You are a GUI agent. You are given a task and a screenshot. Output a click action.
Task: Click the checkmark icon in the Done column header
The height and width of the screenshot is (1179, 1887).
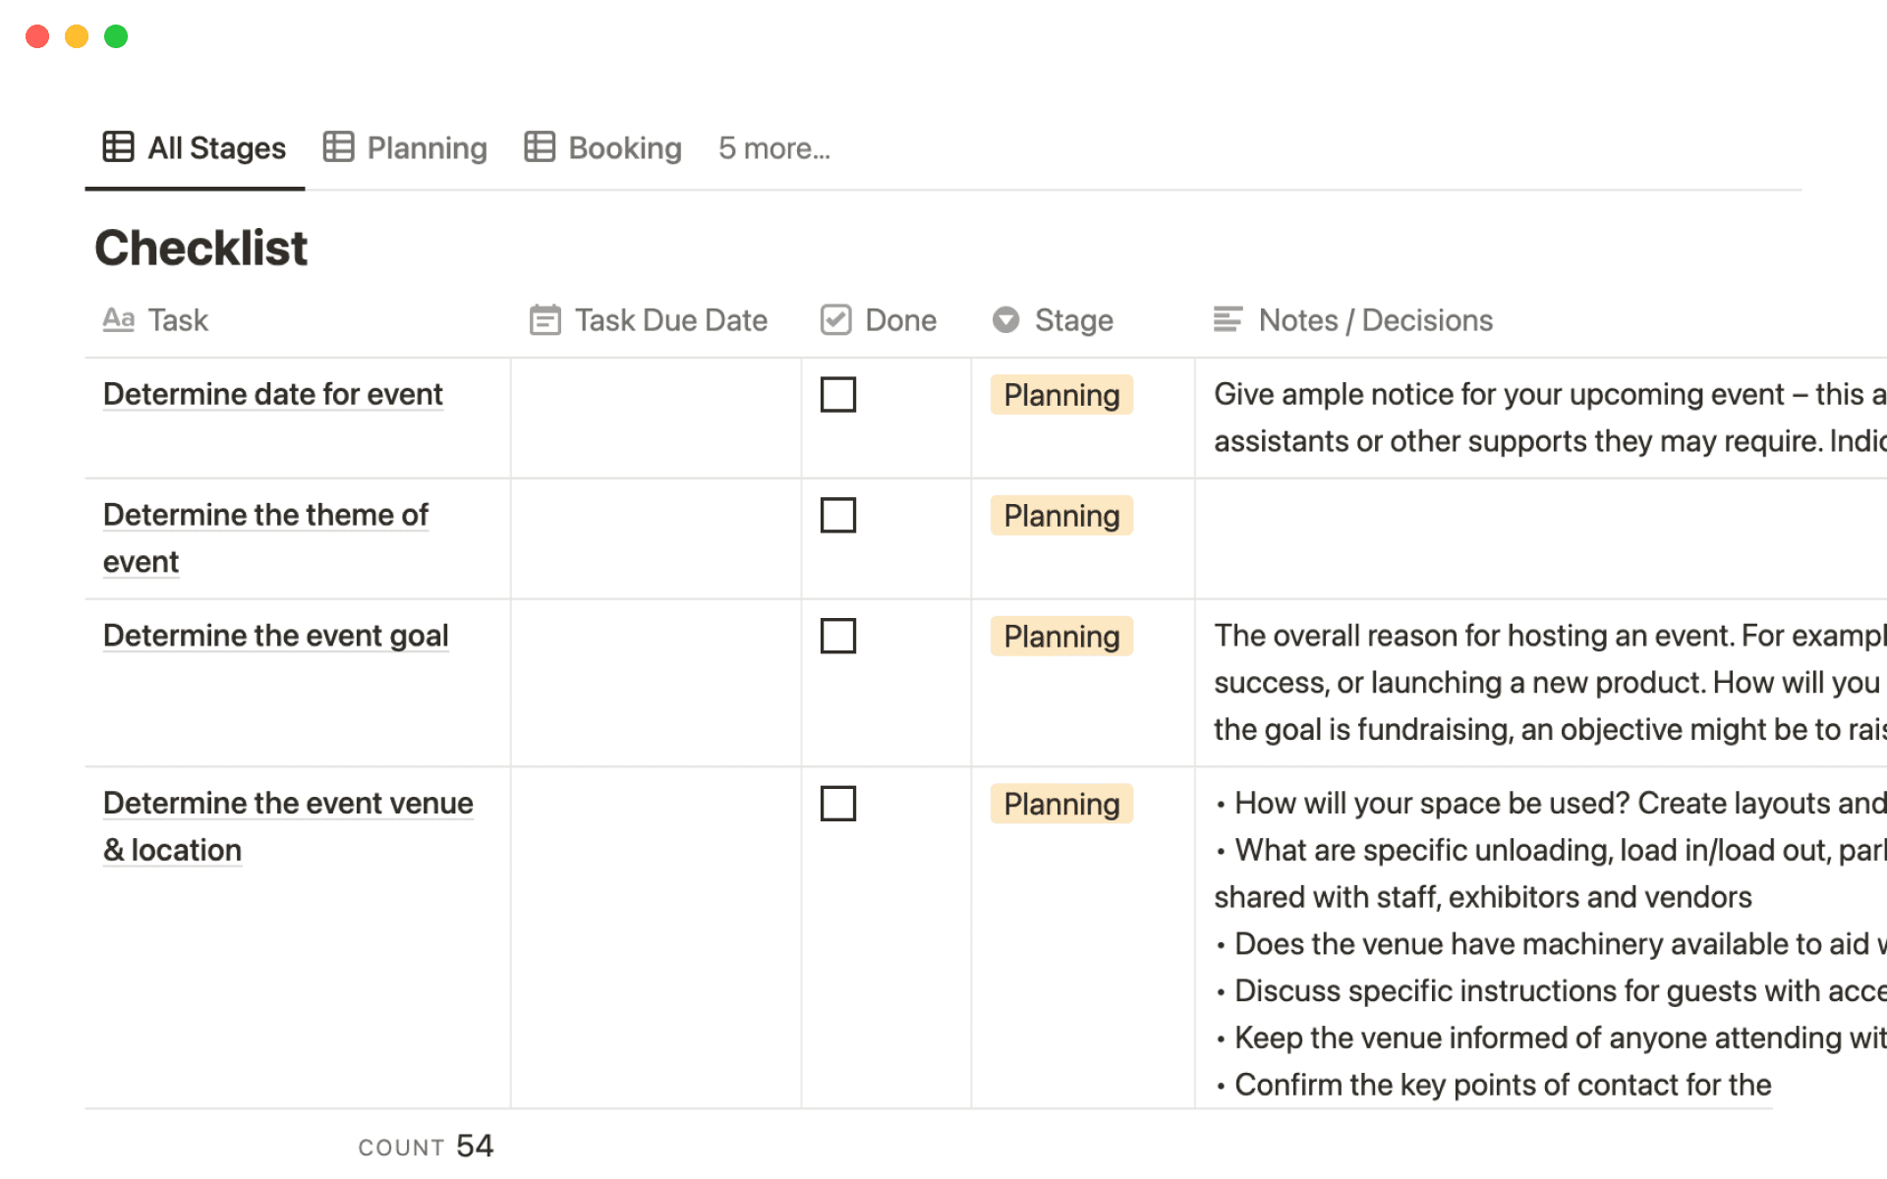tap(836, 319)
